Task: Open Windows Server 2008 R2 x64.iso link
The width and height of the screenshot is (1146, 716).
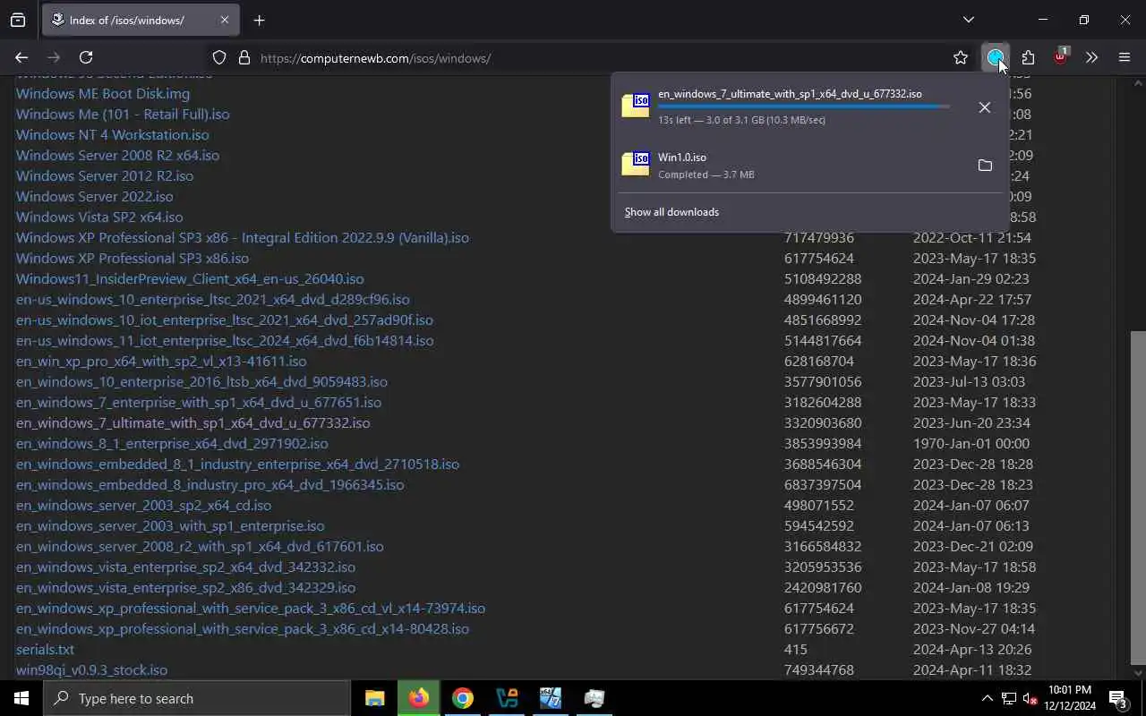Action: [117, 155]
